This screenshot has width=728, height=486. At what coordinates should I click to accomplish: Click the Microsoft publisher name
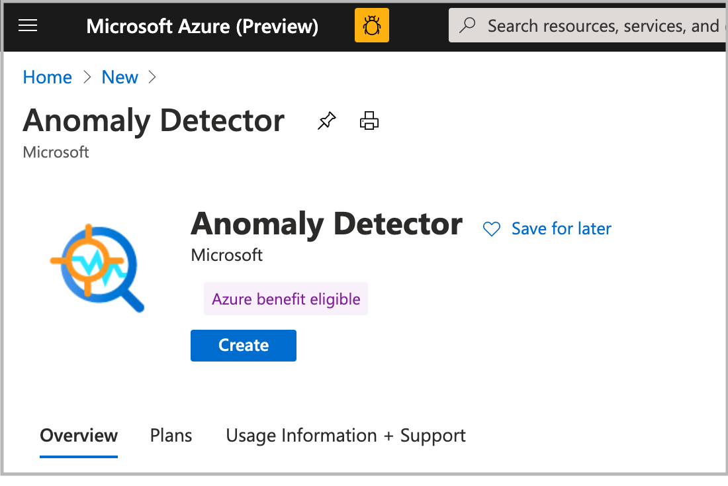(x=226, y=254)
